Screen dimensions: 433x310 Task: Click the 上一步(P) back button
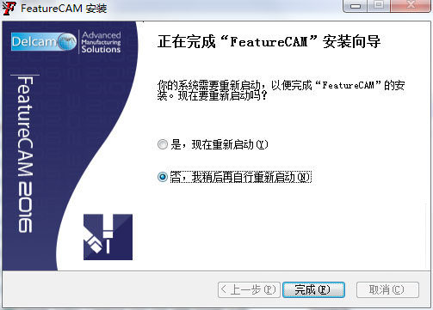tap(249, 289)
